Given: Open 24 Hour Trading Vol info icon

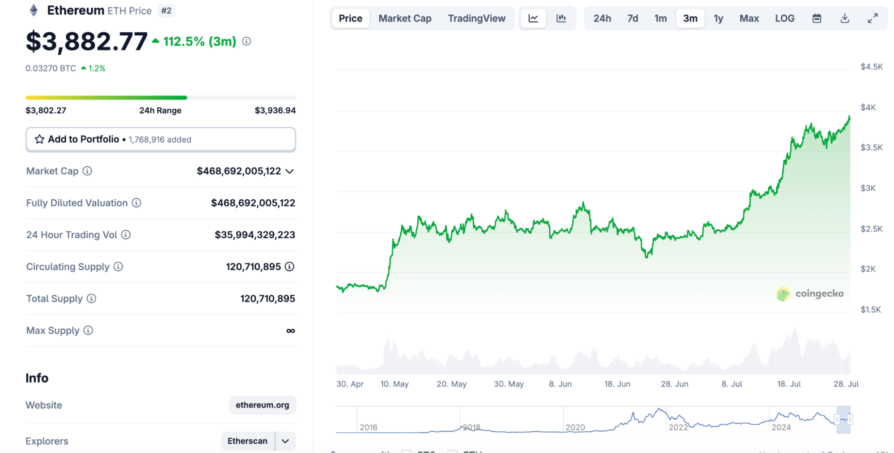Looking at the screenshot, I should (x=126, y=235).
